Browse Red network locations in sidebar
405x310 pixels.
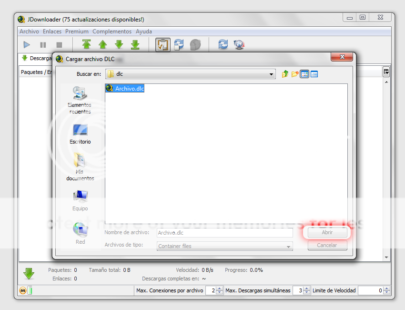click(80, 233)
